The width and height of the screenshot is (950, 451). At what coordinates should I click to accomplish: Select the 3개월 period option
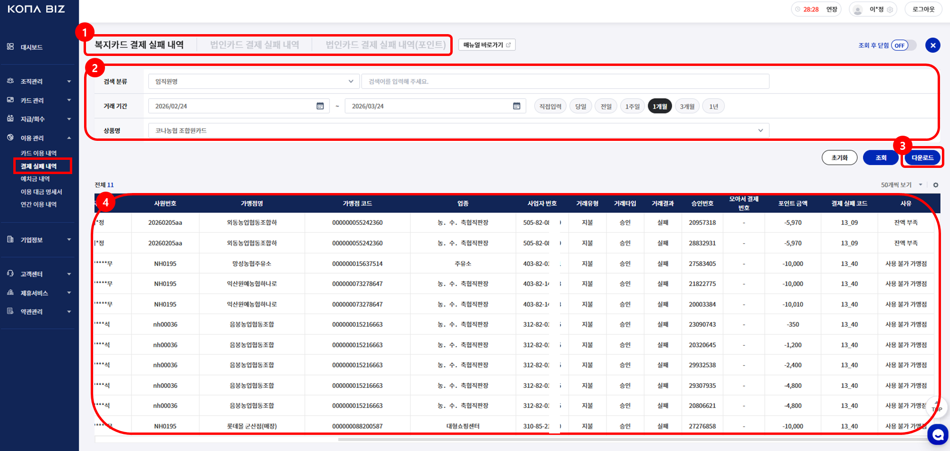click(687, 107)
